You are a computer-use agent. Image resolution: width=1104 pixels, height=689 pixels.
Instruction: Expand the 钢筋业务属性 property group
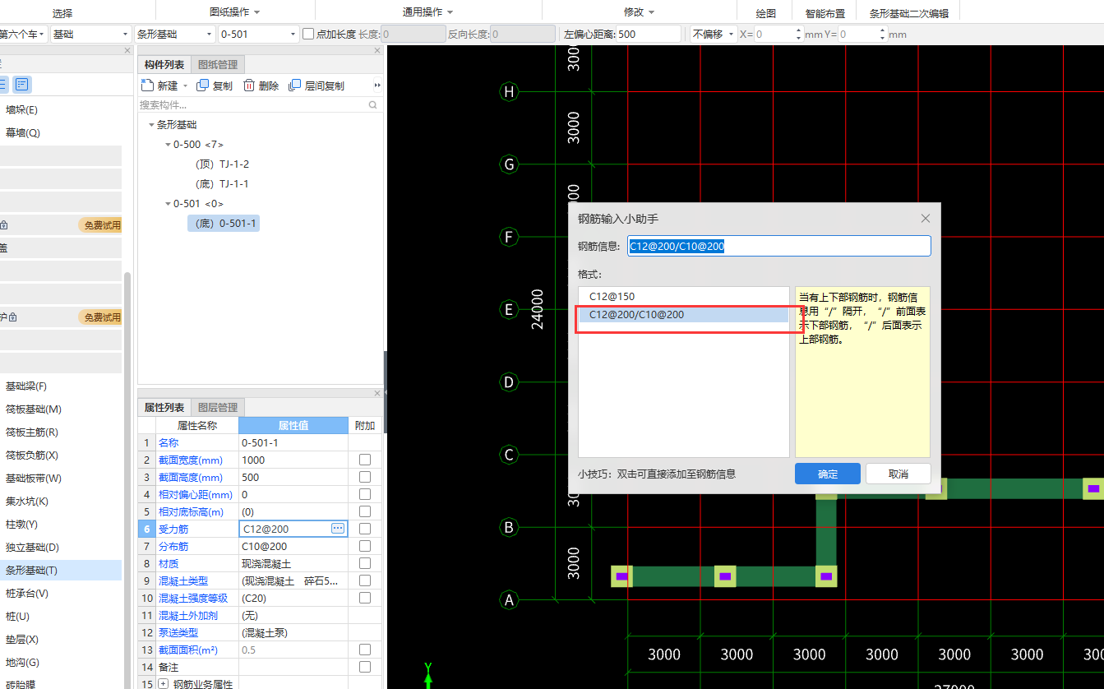point(163,684)
